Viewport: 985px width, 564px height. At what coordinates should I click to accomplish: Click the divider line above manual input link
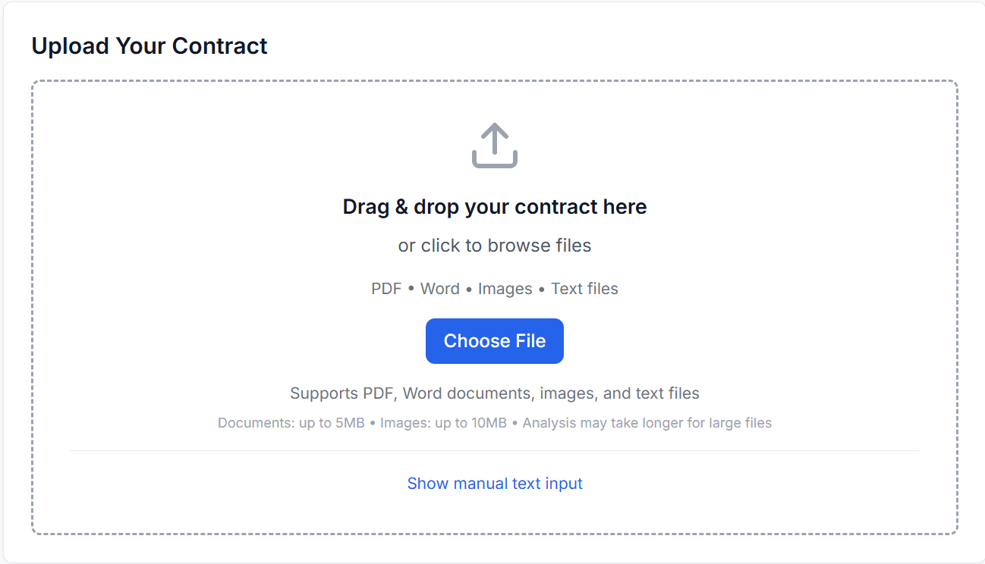[x=494, y=450]
